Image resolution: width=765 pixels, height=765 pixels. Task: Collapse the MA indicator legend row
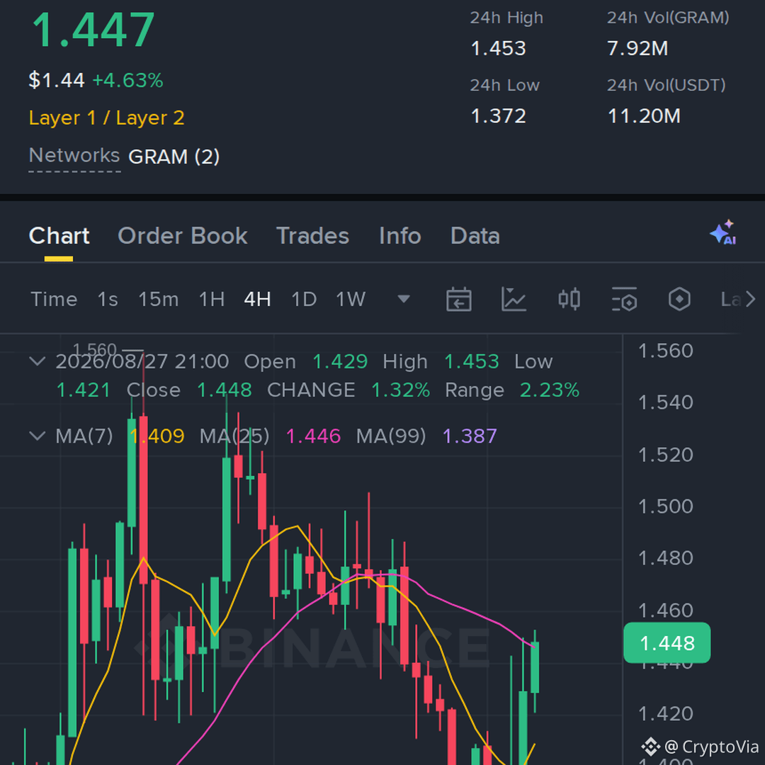coord(38,436)
